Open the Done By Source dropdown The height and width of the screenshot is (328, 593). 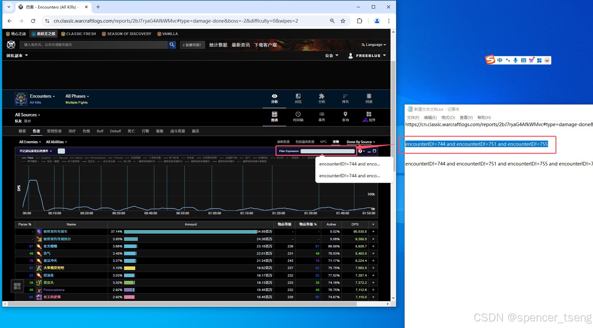point(361,142)
